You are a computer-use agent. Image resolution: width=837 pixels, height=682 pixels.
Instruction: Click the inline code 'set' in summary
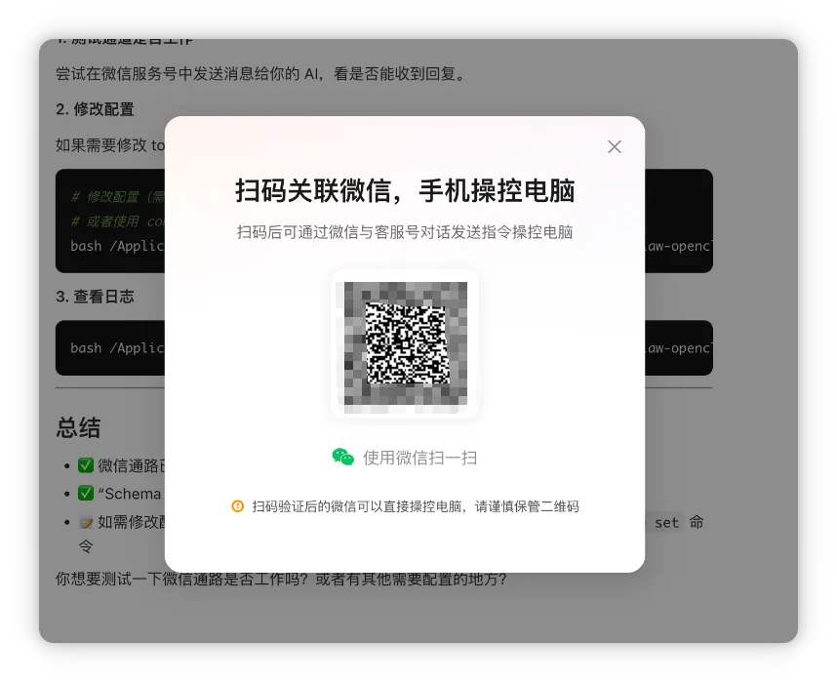tap(666, 522)
